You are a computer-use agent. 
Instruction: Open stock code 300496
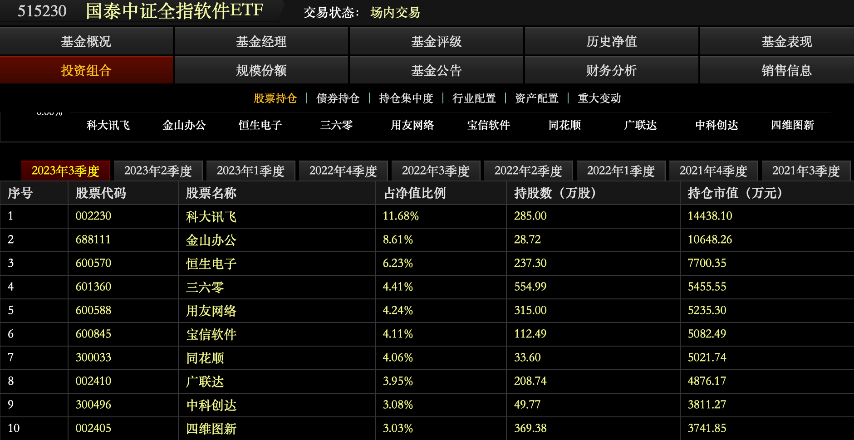point(93,405)
